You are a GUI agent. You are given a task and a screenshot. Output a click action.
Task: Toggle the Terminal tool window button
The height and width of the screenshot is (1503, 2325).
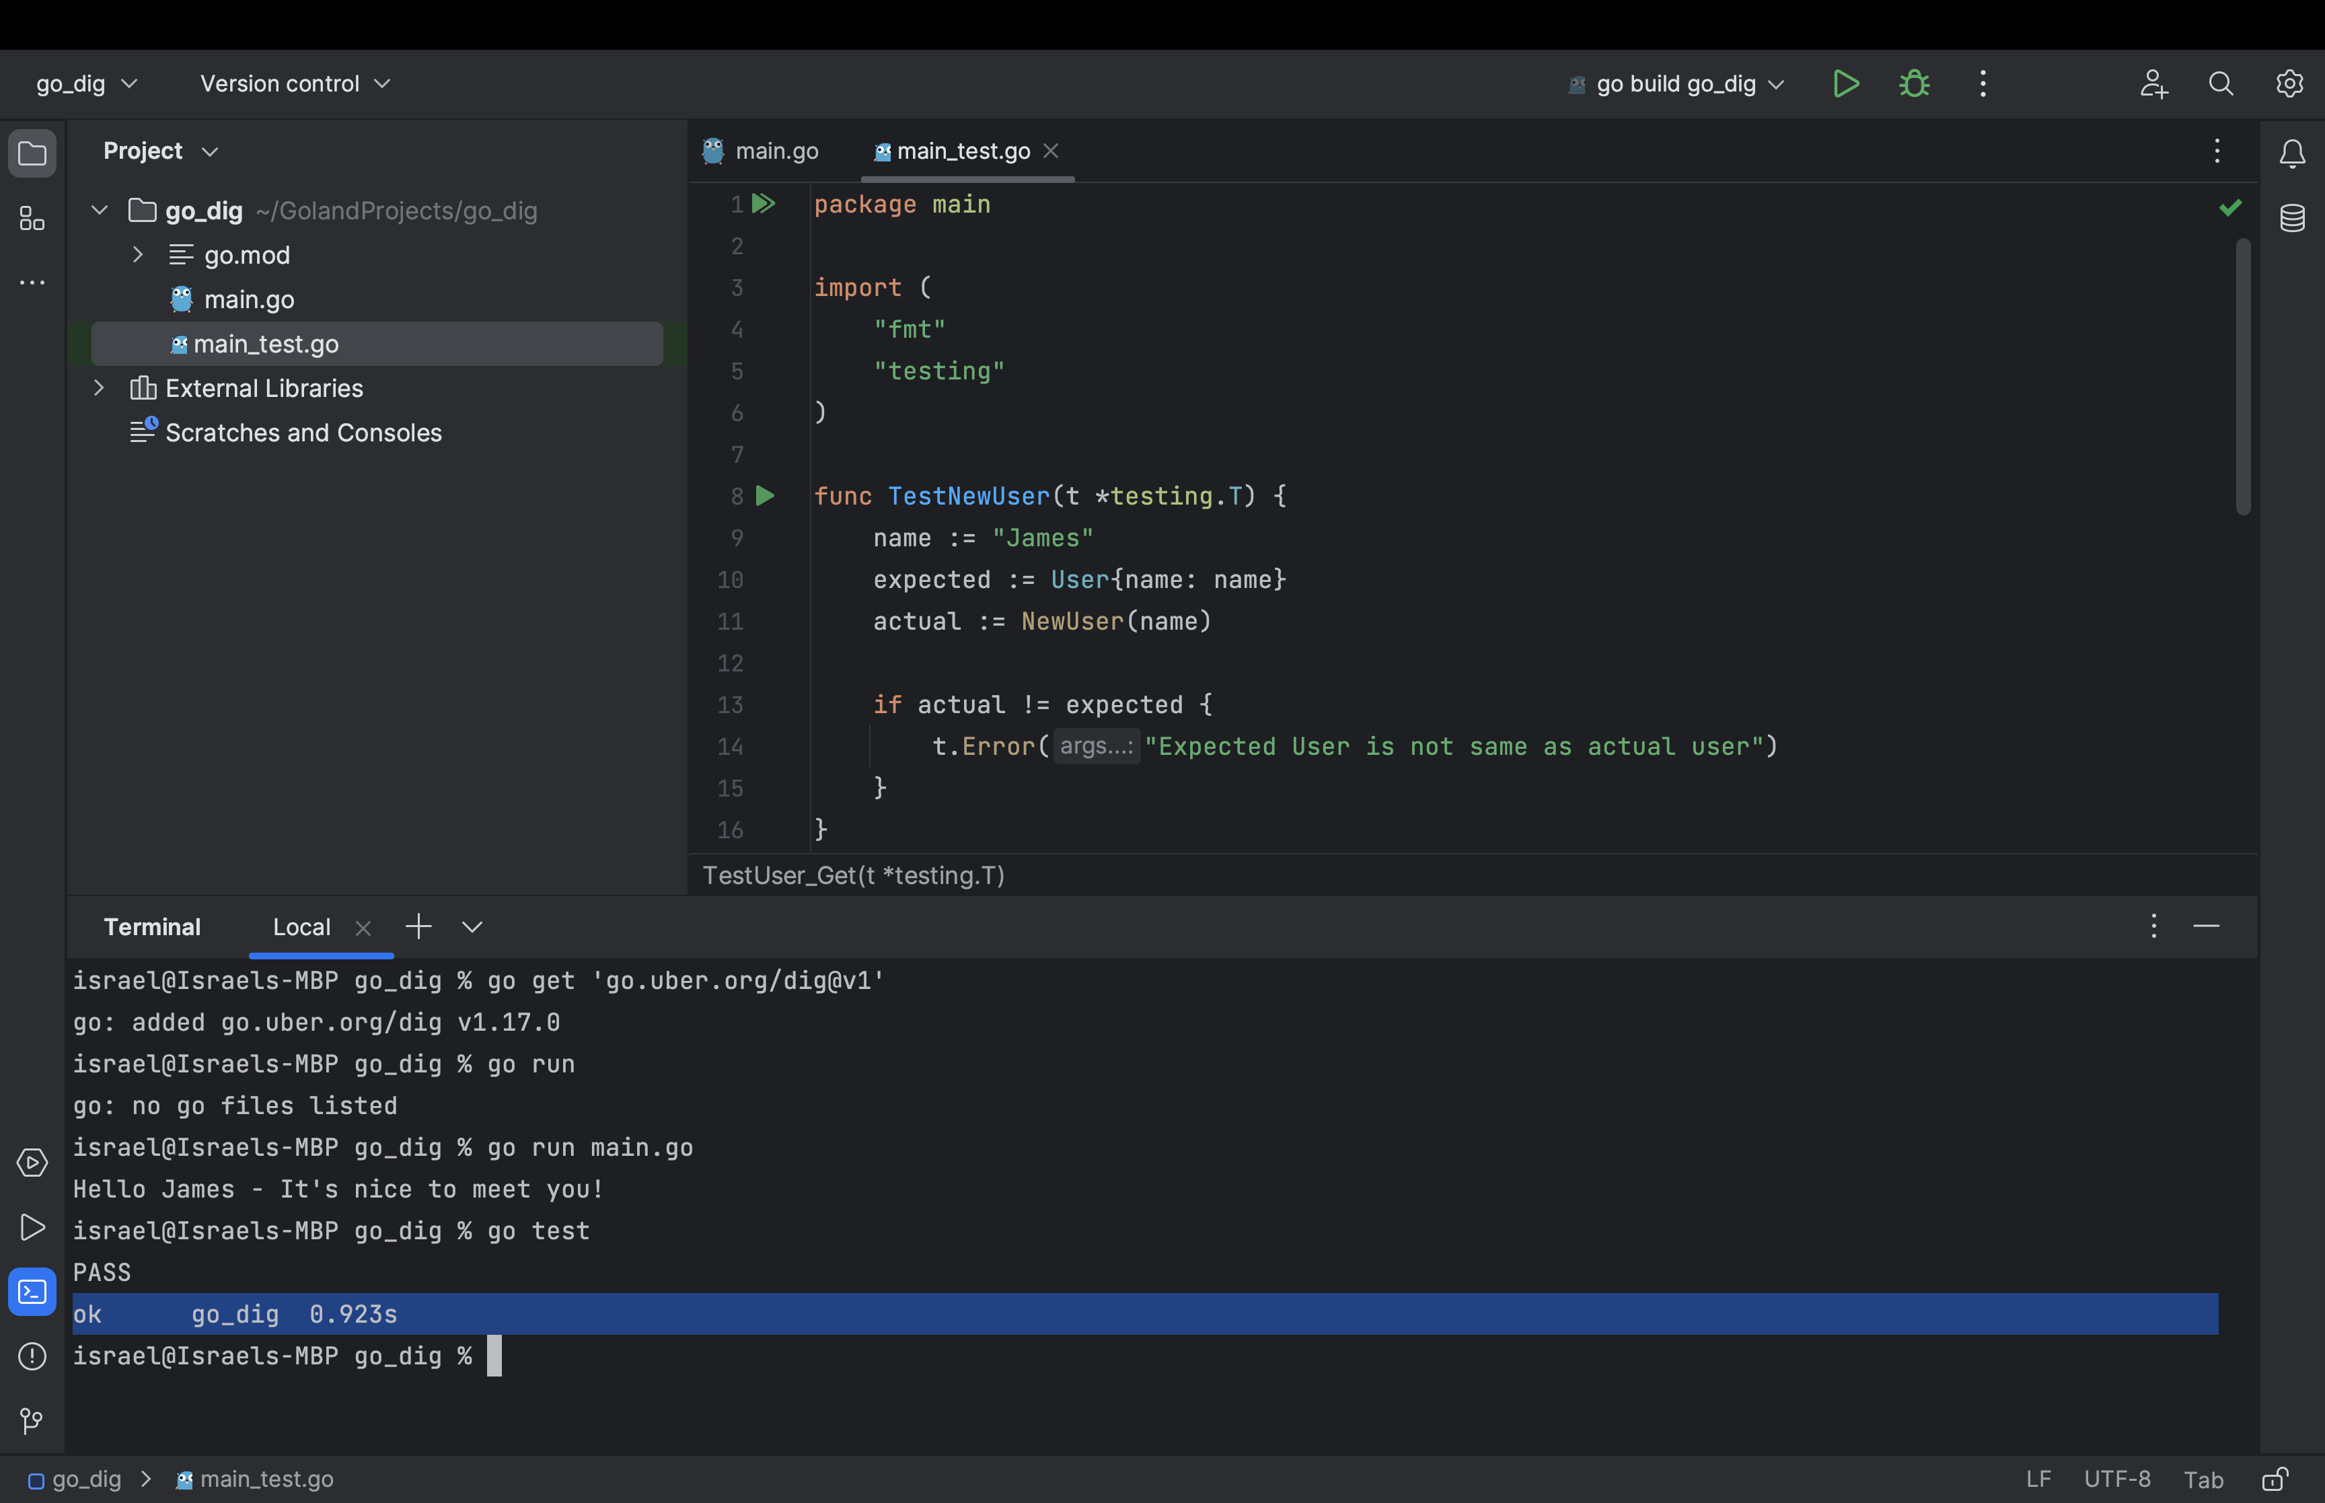click(x=32, y=1291)
